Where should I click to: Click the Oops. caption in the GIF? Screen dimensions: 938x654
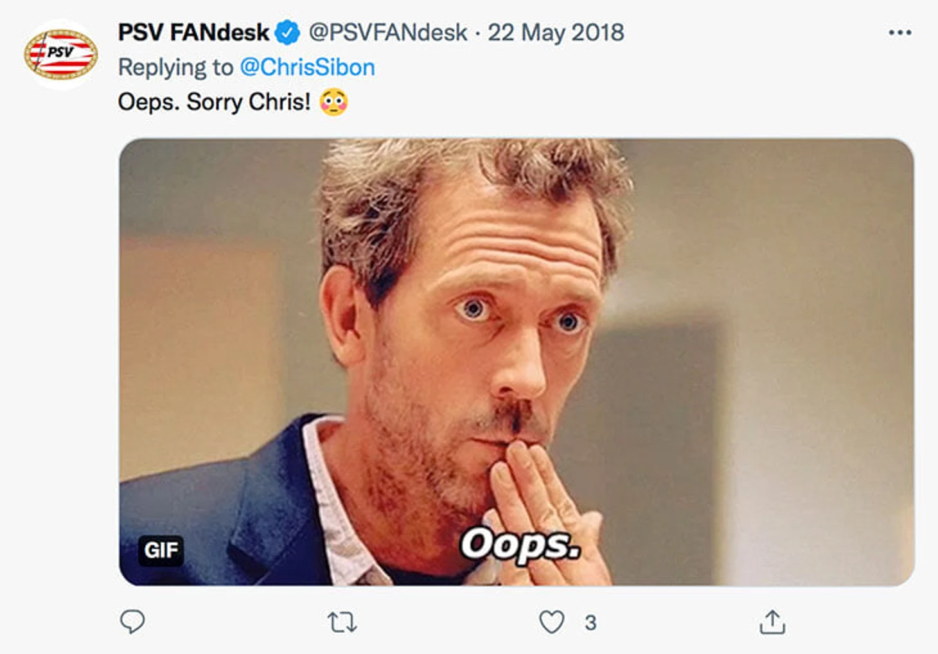pos(521,545)
